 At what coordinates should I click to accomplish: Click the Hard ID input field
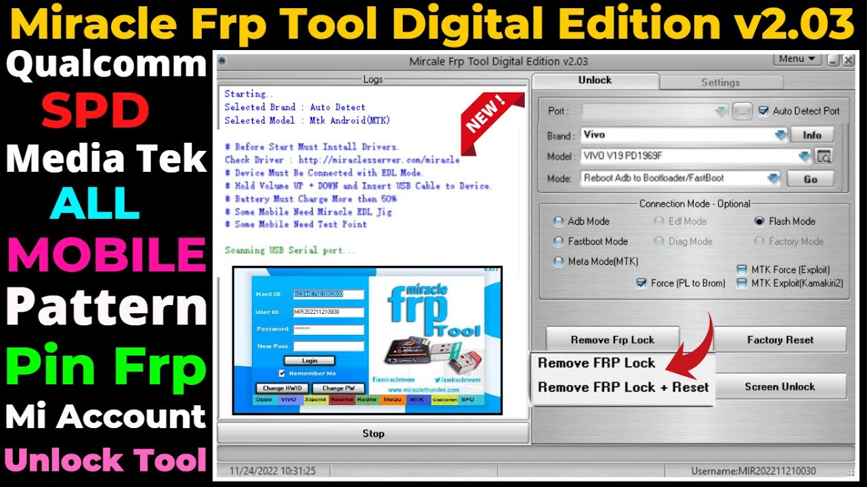click(329, 294)
